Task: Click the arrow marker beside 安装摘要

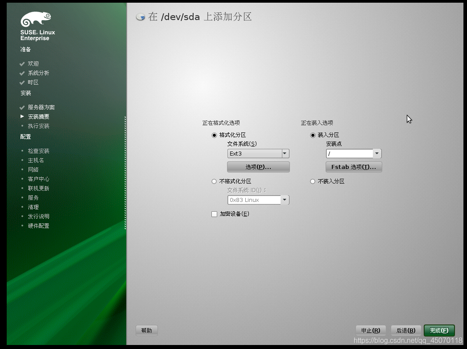Action: (22, 116)
